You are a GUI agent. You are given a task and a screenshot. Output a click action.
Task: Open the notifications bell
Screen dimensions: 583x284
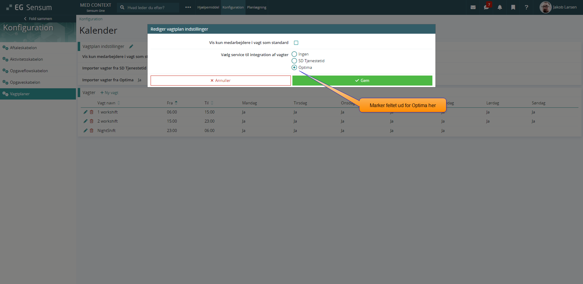(x=500, y=7)
